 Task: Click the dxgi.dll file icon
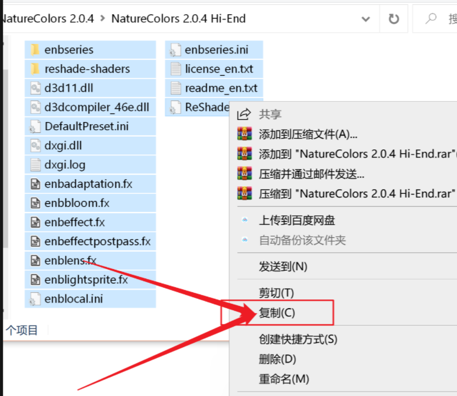(x=35, y=146)
